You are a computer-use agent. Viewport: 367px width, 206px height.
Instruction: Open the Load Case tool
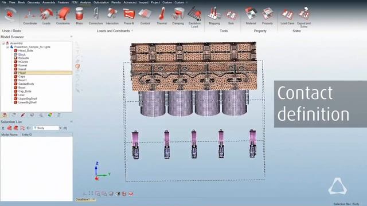pyautogui.click(x=287, y=16)
